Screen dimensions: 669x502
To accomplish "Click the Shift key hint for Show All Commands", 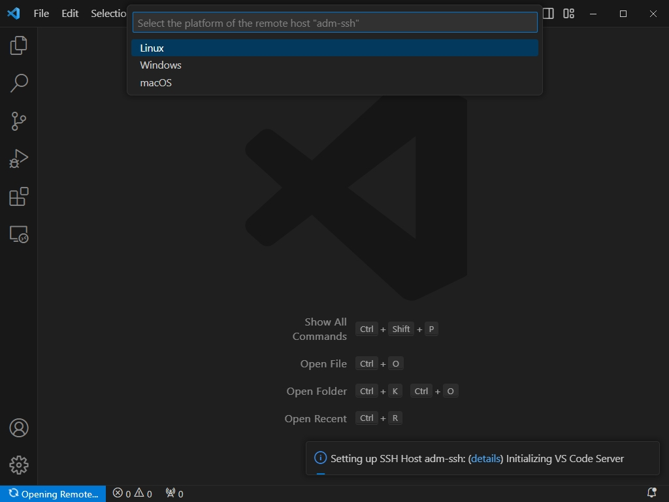I will pyautogui.click(x=401, y=329).
